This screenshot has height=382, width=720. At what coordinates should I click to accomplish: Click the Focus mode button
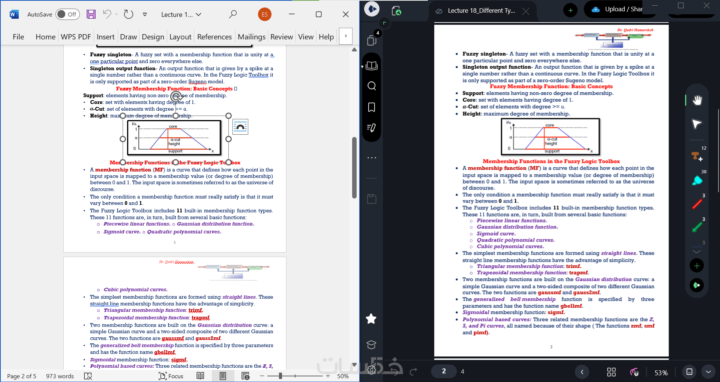pos(171,376)
